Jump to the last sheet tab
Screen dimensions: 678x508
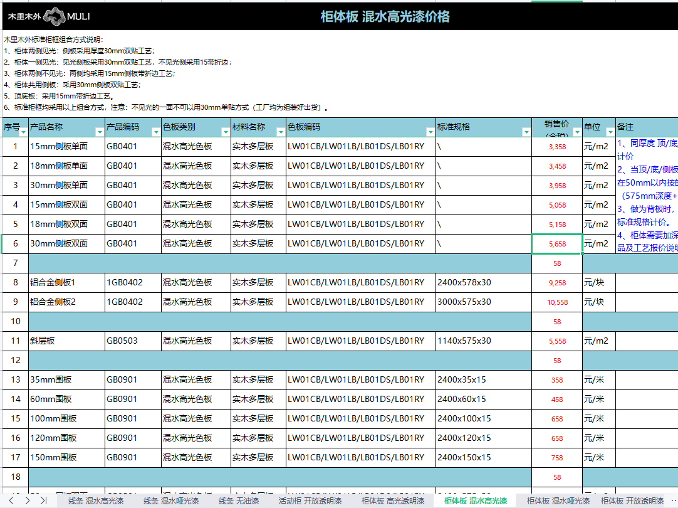[43, 500]
